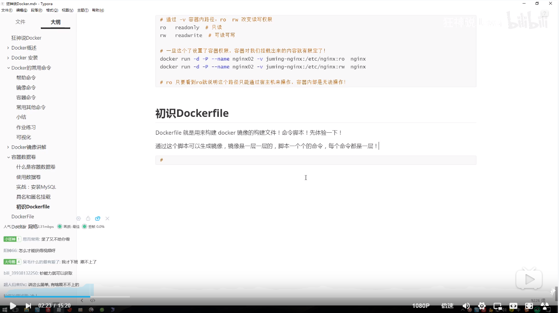Open the Windows Start menu
Viewport: 559px width, 313px height.
pos(6,309)
